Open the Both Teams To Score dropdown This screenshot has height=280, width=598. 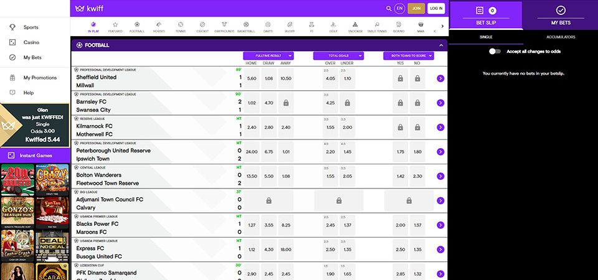(409, 55)
